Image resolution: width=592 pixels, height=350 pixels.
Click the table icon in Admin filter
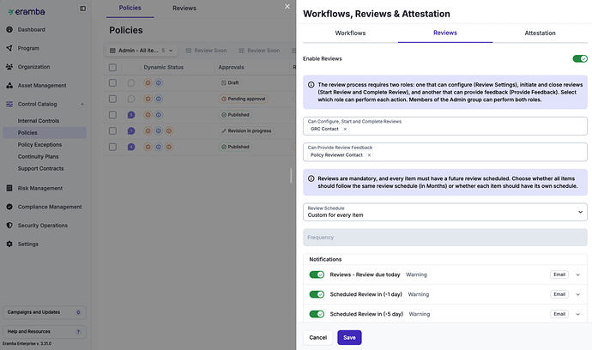click(x=112, y=51)
